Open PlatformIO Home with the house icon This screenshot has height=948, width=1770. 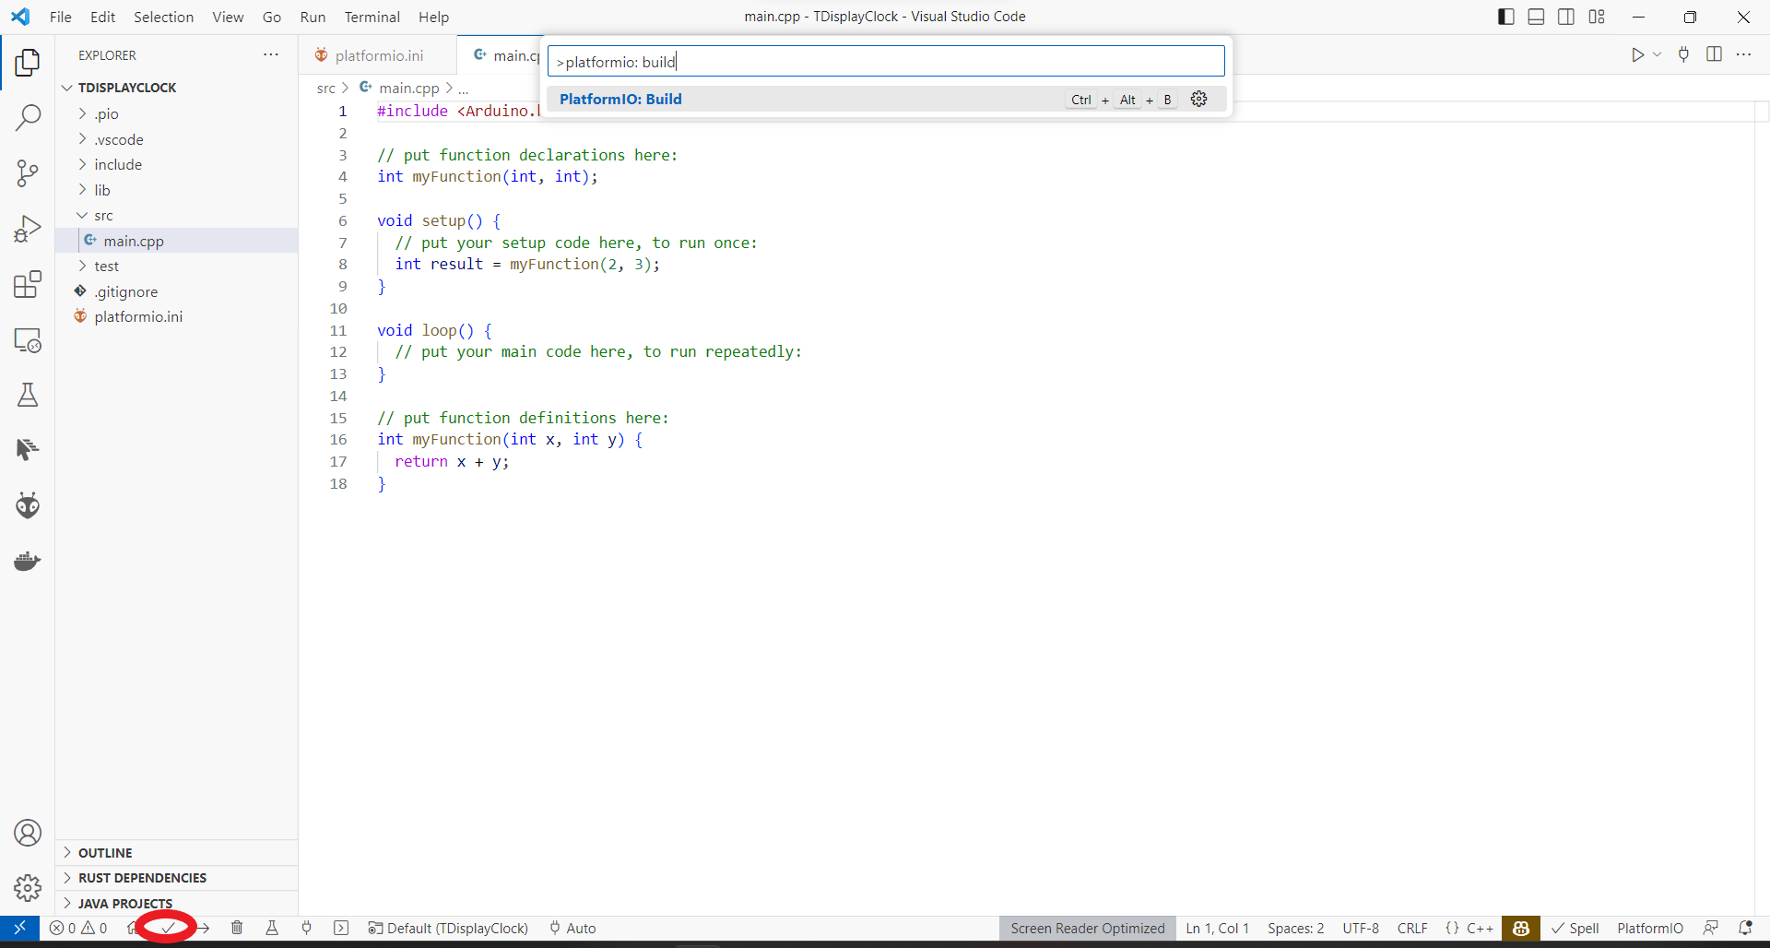tap(134, 929)
